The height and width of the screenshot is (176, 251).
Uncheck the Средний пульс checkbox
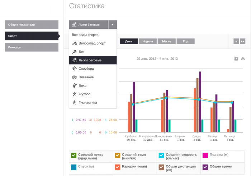74,155
